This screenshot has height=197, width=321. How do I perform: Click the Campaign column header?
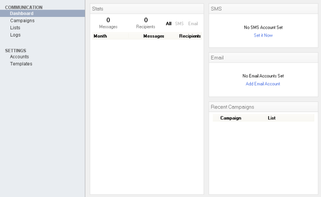[231, 118]
